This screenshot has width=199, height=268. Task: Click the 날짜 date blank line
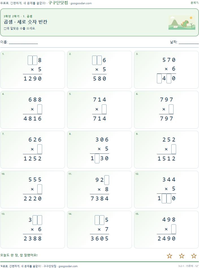click(189, 42)
